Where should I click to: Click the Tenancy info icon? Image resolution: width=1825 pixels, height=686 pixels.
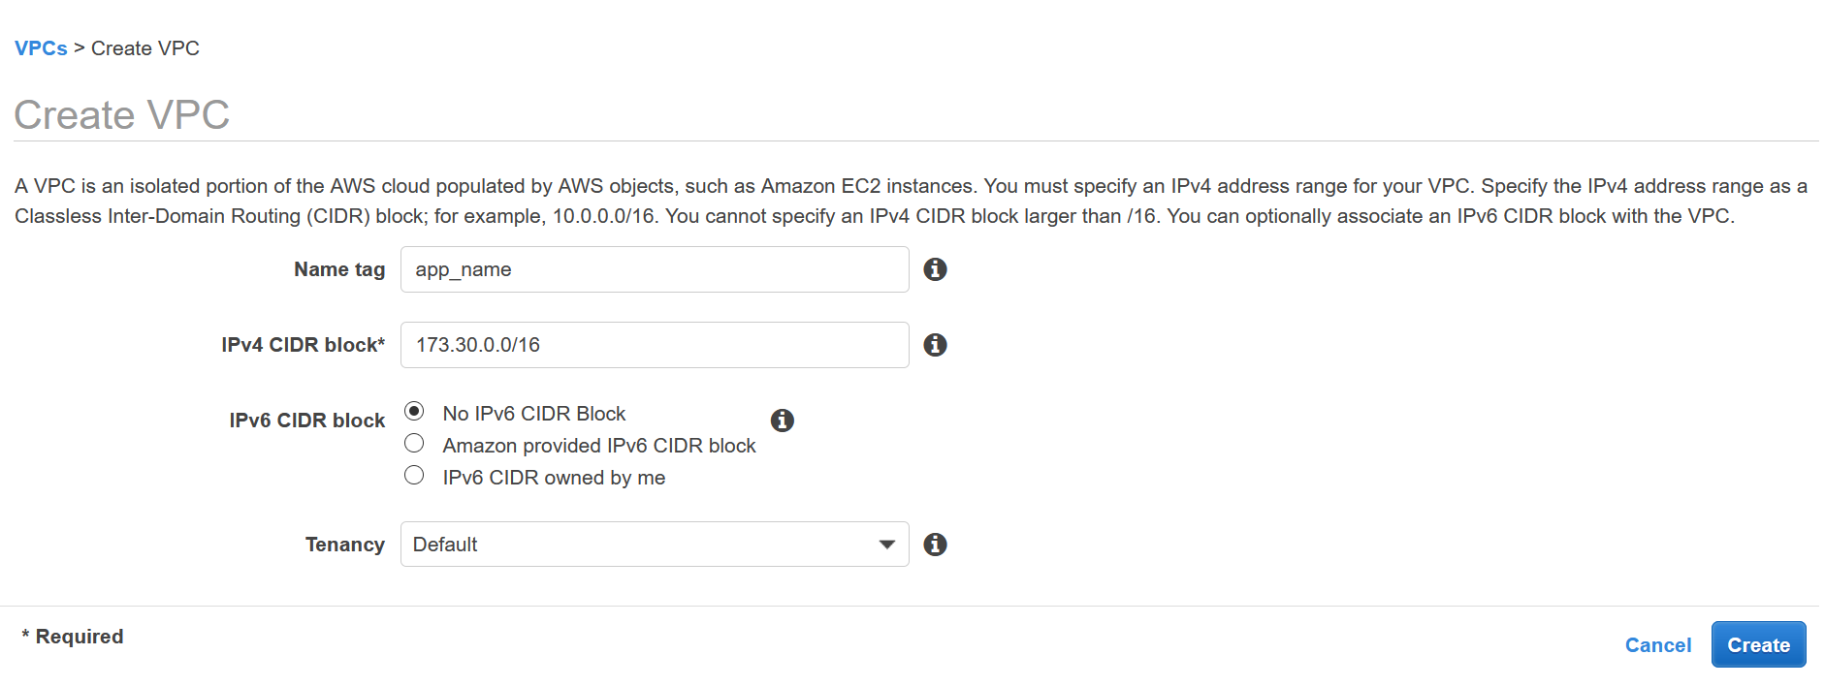click(x=935, y=545)
